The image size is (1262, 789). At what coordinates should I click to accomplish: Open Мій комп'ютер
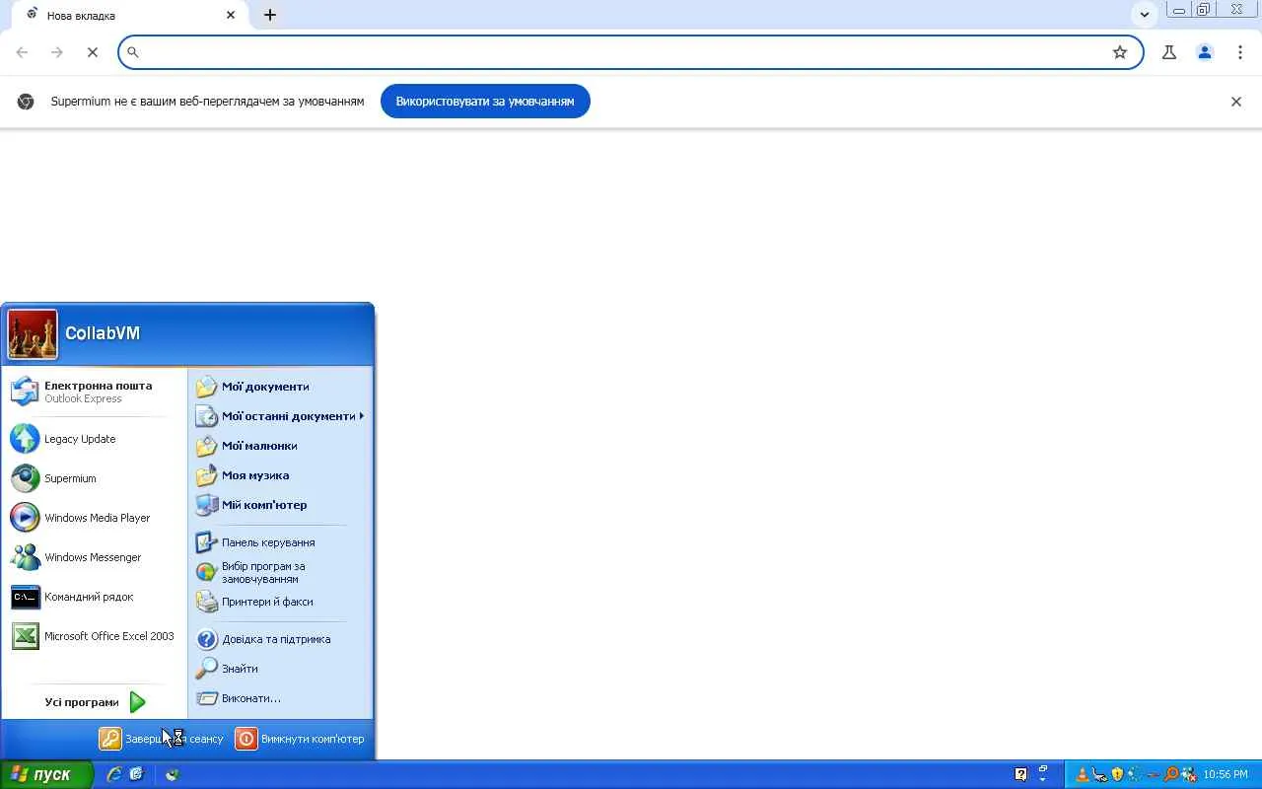280,505
